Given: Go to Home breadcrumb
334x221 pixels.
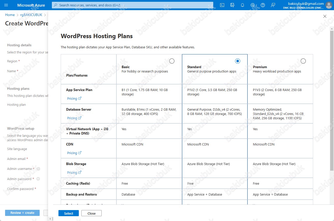Looking at the screenshot, I should click(10, 15).
